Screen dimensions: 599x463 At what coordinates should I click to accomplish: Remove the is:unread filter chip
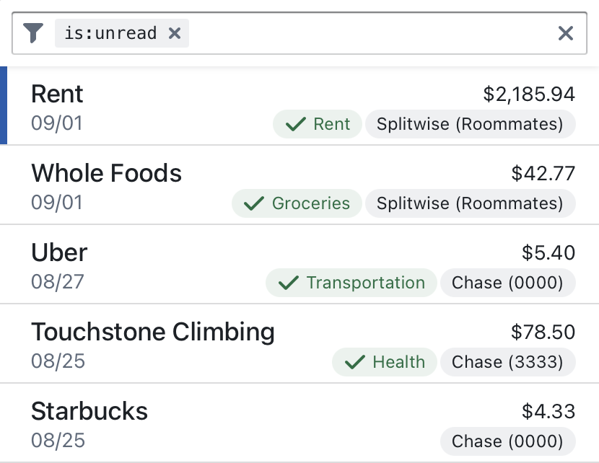pyautogui.click(x=174, y=33)
